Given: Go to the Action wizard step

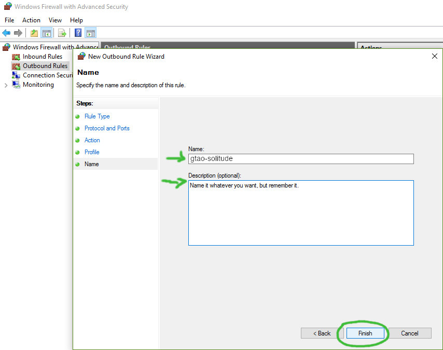Looking at the screenshot, I should pyautogui.click(x=92, y=140).
